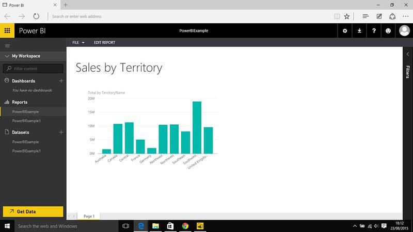Open PowerBIExample report in Reports
This screenshot has height=232, width=413.
click(x=25, y=111)
